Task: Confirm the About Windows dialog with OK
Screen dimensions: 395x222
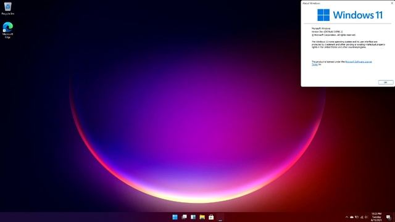Action: coord(385,82)
